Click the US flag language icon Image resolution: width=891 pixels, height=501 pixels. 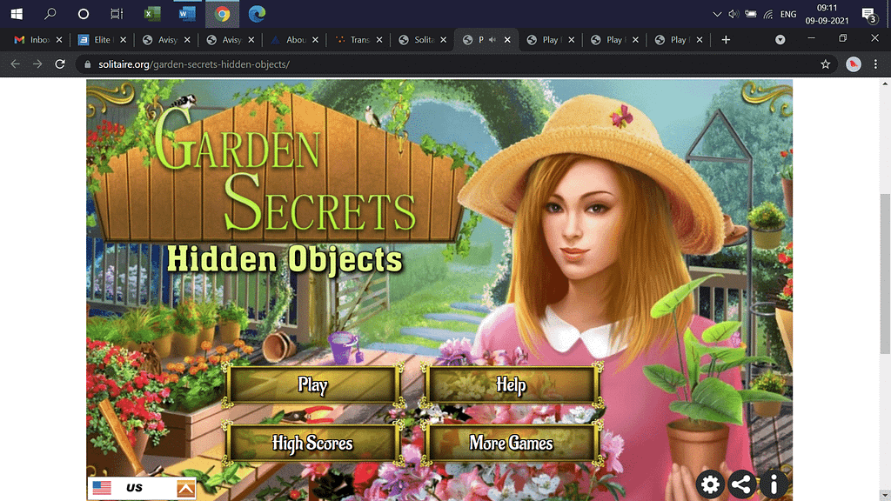coord(104,487)
